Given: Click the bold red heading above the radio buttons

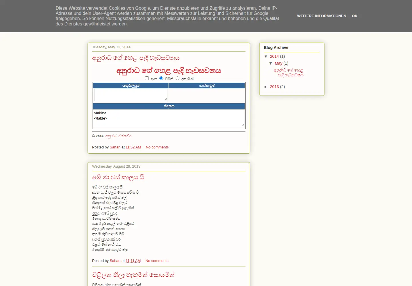Looking at the screenshot, I should pos(169,71).
